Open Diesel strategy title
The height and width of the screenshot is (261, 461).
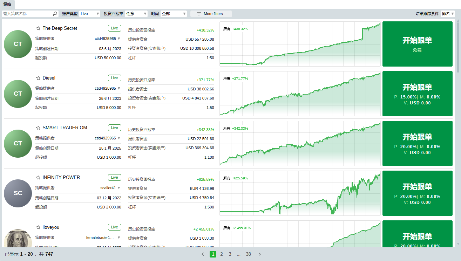[49, 78]
